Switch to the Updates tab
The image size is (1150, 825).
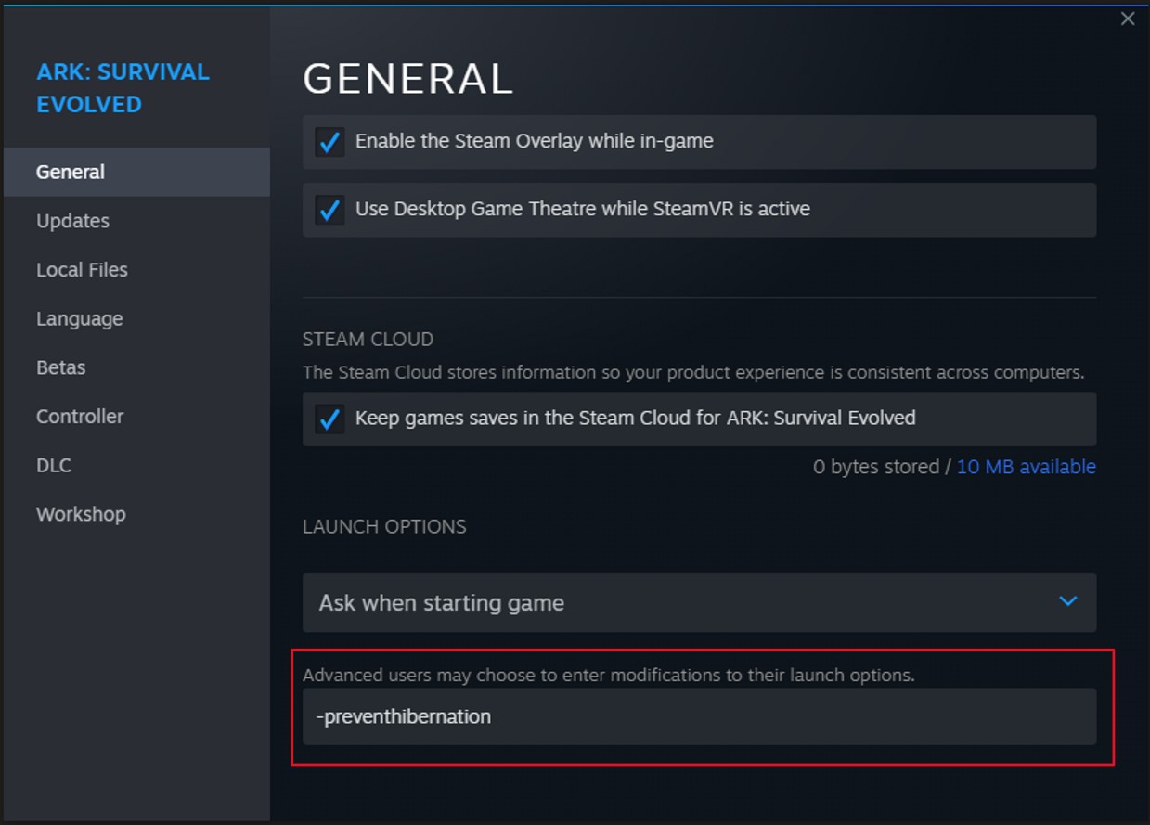(x=72, y=221)
